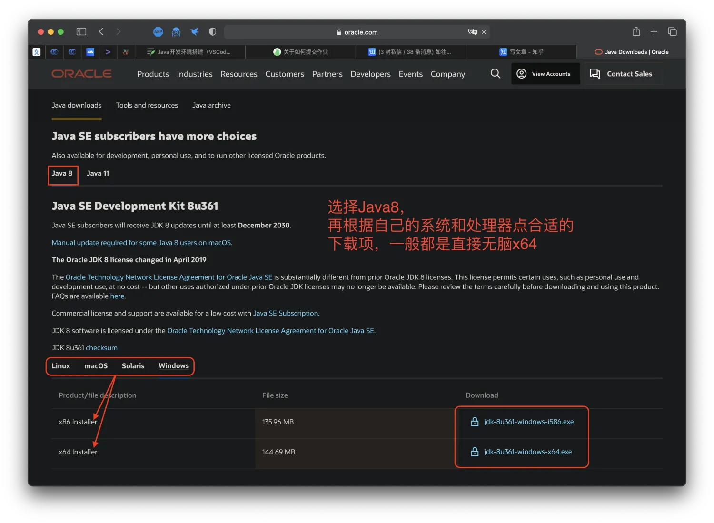Switch platform selection to macOS
The height and width of the screenshot is (523, 714).
[x=96, y=366]
